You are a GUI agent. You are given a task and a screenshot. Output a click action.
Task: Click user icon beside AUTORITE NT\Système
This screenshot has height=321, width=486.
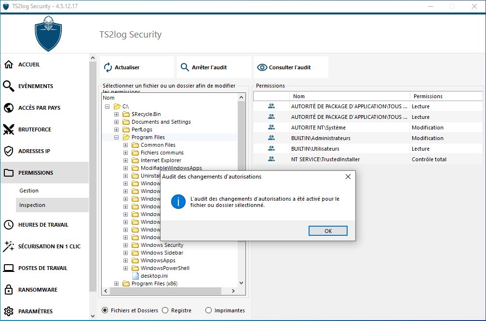tap(271, 127)
